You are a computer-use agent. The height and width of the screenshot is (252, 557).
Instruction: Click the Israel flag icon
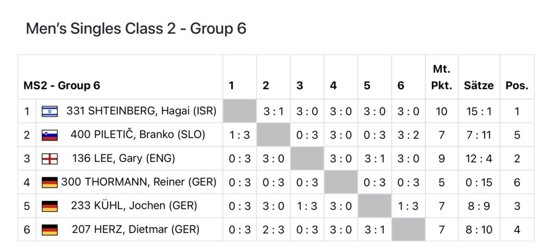49,112
